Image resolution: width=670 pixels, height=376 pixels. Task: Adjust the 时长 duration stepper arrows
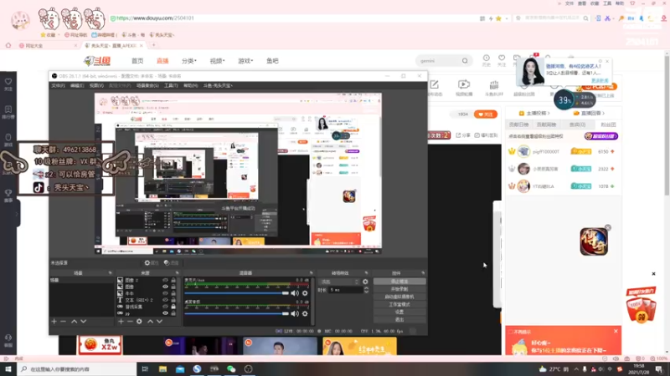[366, 290]
